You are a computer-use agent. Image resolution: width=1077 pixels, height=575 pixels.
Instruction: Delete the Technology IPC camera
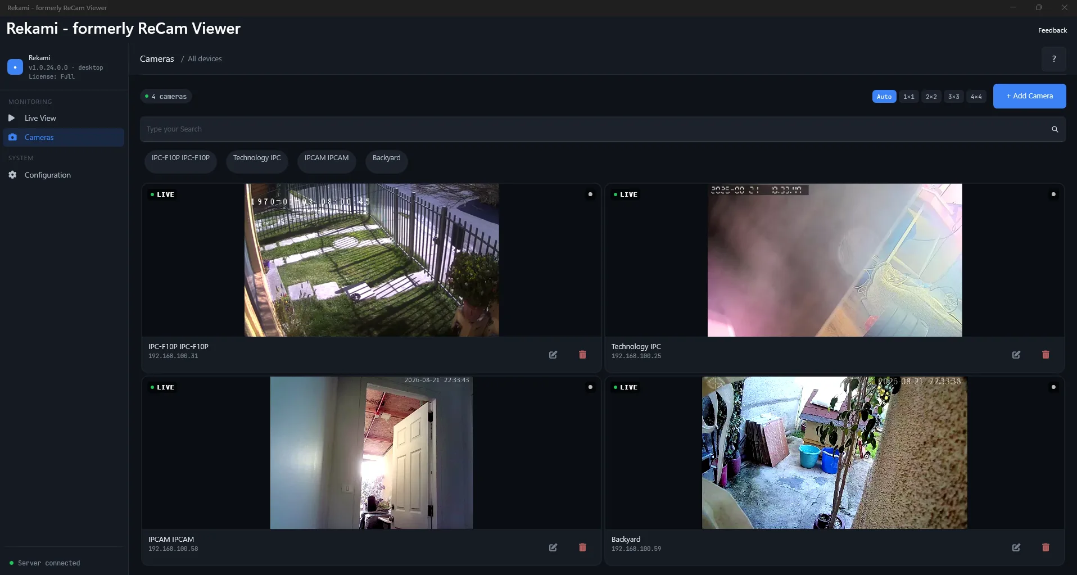[x=1046, y=355]
